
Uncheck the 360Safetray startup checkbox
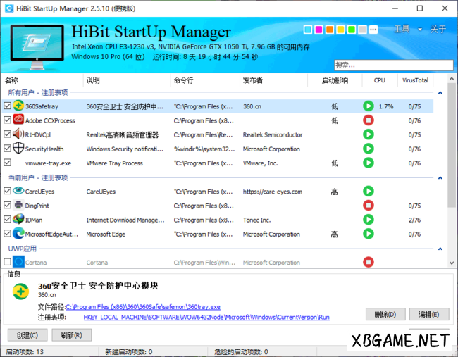click(x=7, y=106)
